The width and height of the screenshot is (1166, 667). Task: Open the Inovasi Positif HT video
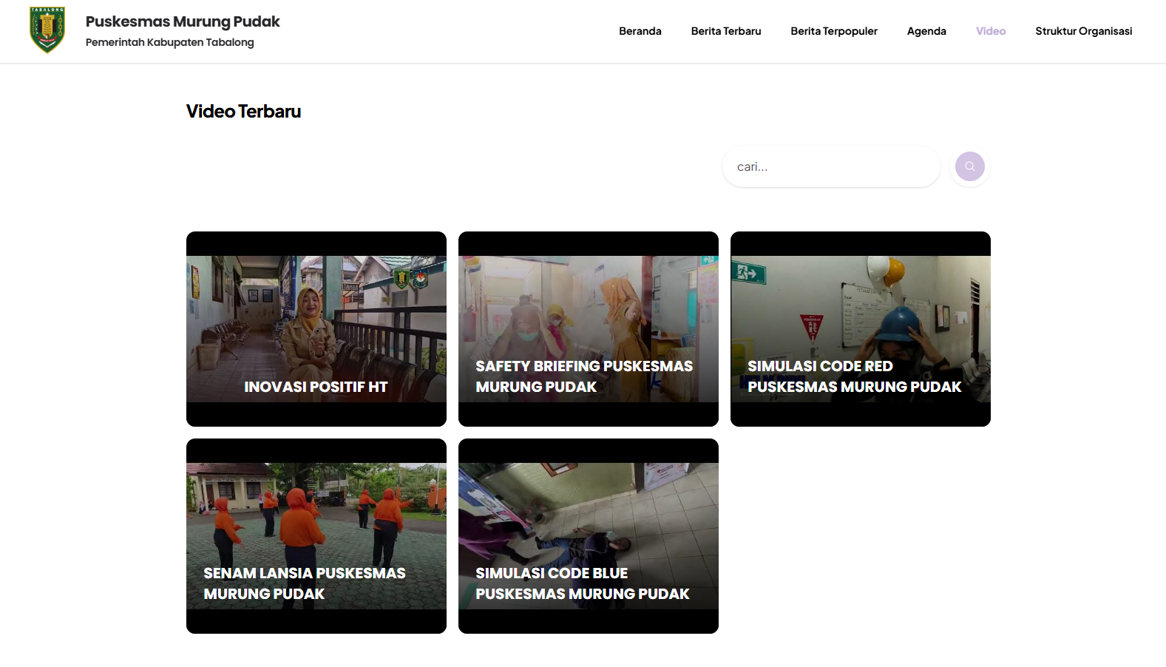(x=316, y=329)
